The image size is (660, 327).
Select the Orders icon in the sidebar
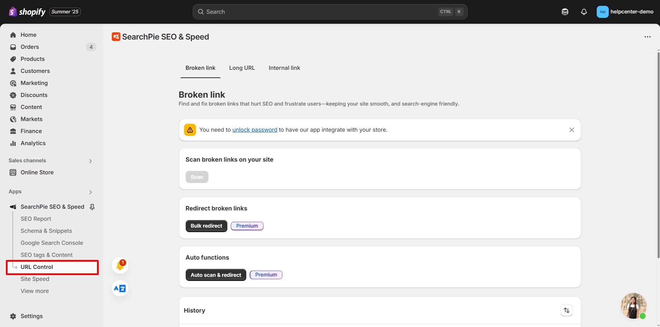coord(13,47)
